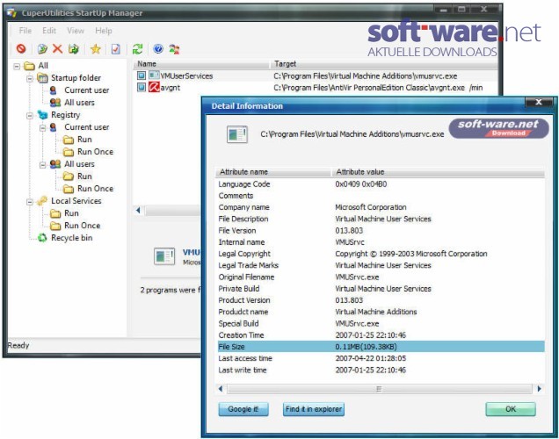Screen dimensions: 559x439
Task: Select the Original Filename row
Action: point(381,277)
